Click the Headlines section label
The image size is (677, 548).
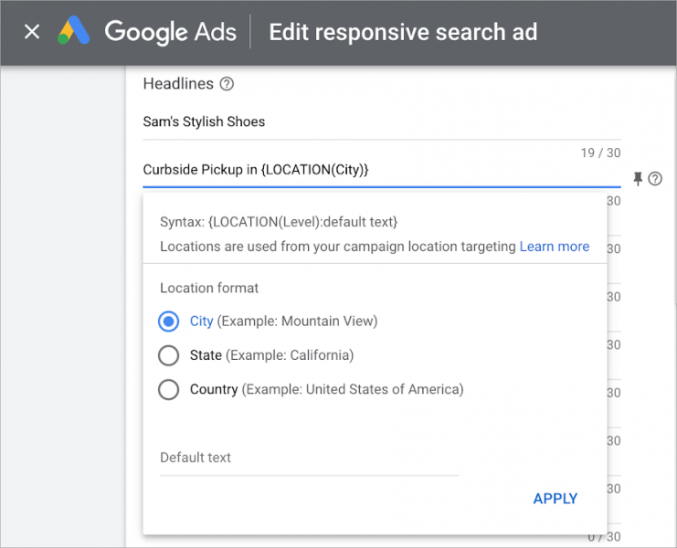click(x=178, y=84)
